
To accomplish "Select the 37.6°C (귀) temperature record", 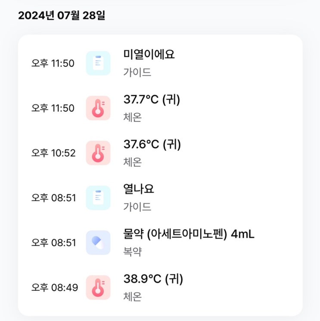I will pos(160,153).
